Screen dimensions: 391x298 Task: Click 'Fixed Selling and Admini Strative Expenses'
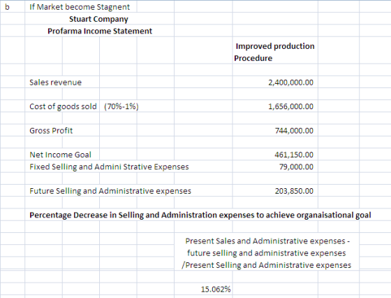(x=109, y=167)
